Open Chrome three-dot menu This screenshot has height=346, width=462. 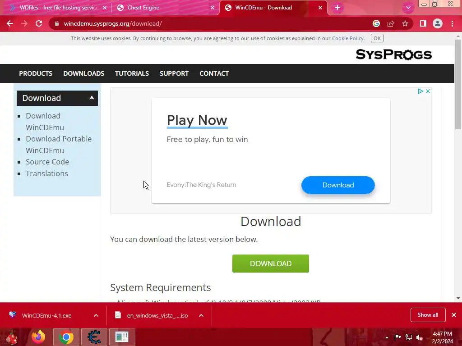[452, 23]
